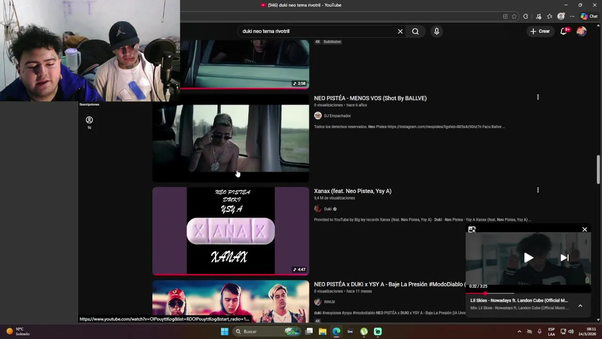Click the split screen apps icon
The image size is (602, 339).
coord(506,16)
